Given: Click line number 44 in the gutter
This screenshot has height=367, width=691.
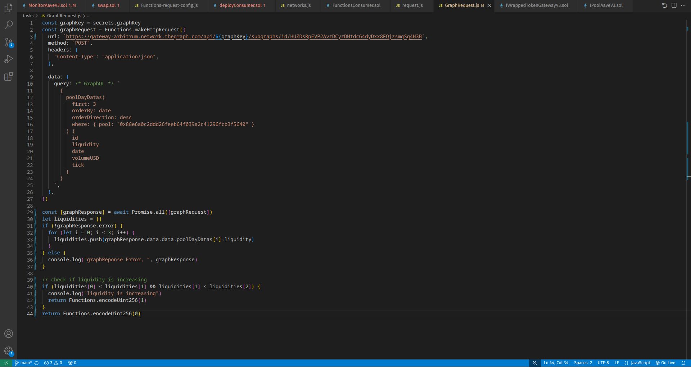Looking at the screenshot, I should click(x=30, y=314).
